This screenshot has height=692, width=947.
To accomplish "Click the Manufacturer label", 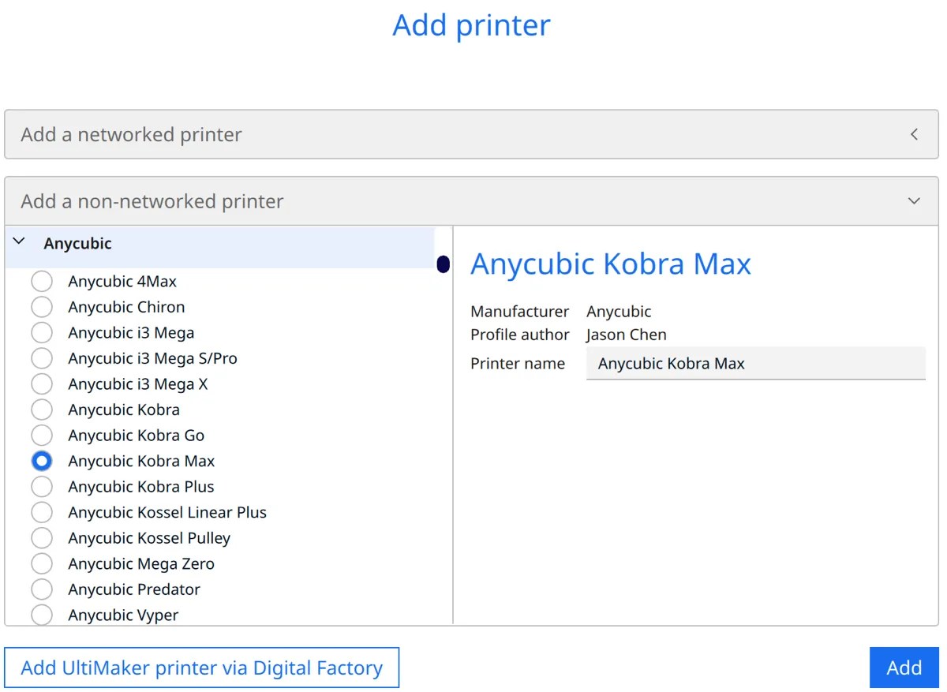I will point(519,312).
